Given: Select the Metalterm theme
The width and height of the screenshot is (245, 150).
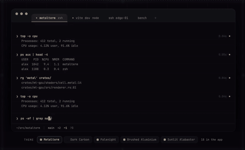Looking at the screenshot, I should point(50,140).
